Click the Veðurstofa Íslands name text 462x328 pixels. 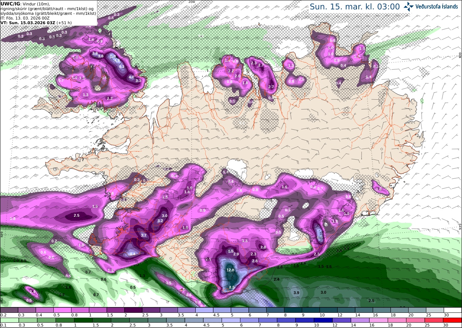pyautogui.click(x=436, y=7)
